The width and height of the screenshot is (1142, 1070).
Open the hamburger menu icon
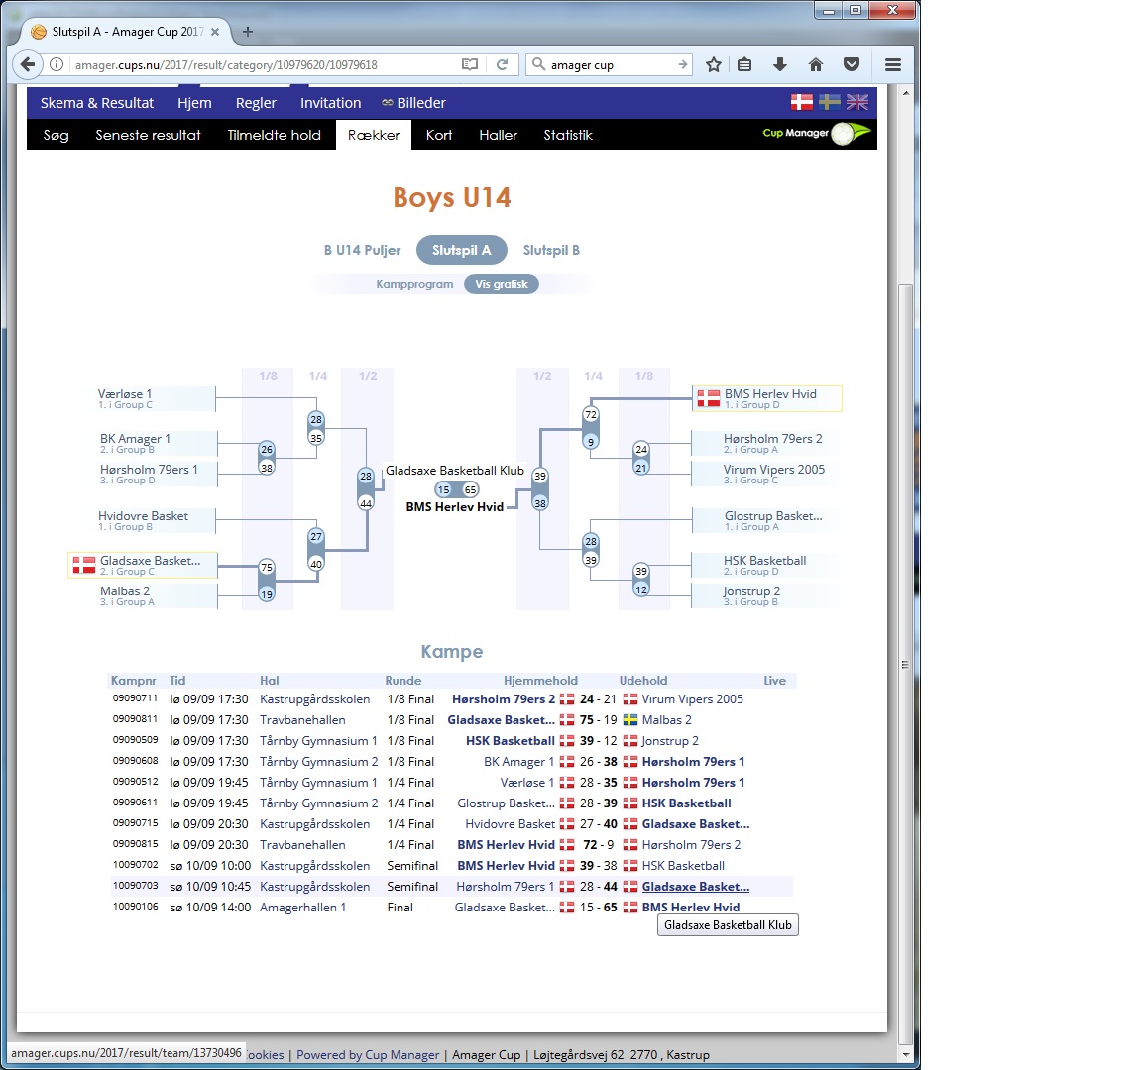[893, 64]
